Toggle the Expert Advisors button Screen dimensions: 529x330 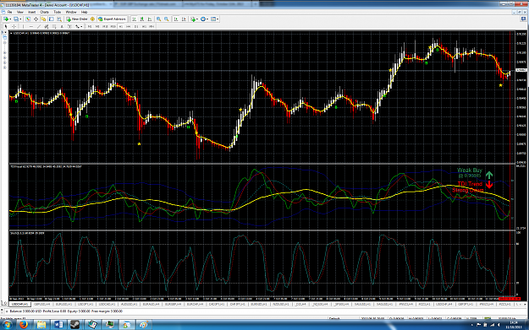[x=112, y=19]
